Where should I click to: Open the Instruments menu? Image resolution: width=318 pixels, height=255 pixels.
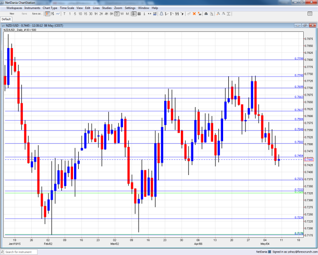click(x=32, y=8)
